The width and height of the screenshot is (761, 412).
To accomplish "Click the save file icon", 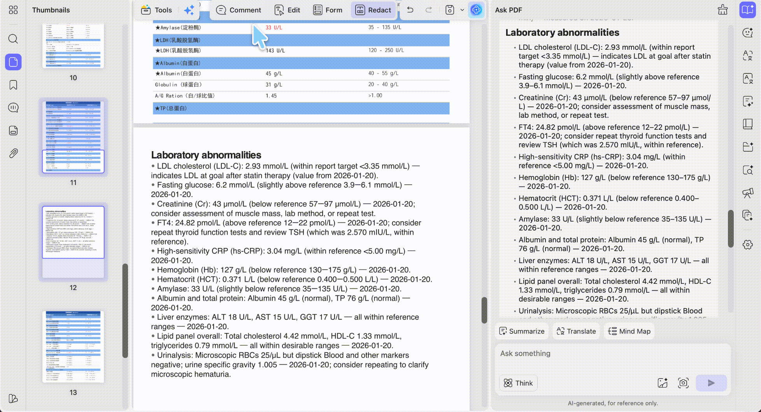I will (x=450, y=10).
